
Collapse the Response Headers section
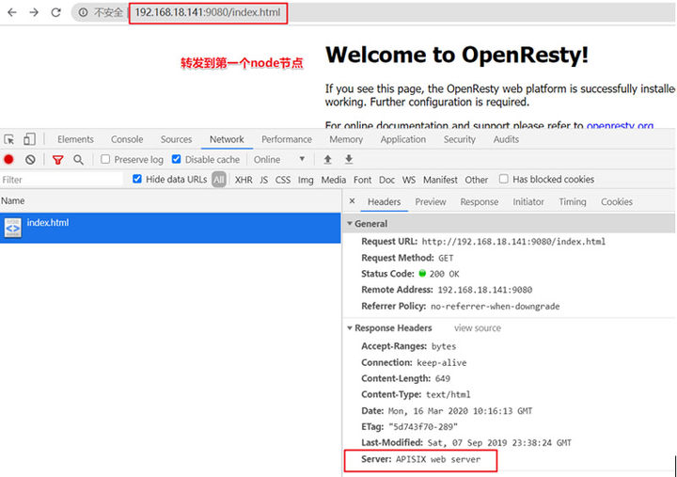350,328
